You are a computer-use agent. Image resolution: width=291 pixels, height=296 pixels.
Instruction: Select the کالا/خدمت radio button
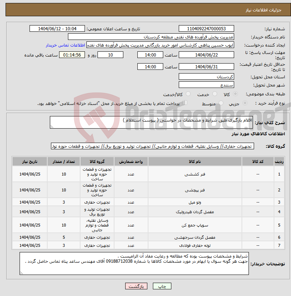tap(188, 93)
